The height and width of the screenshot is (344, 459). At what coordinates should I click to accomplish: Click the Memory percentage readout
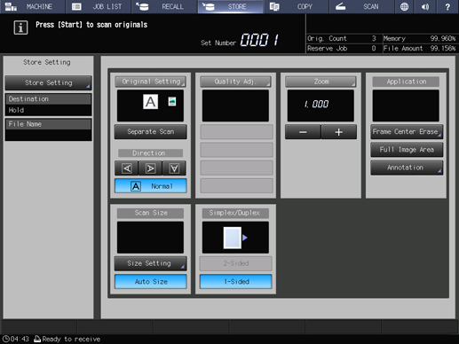(443, 38)
